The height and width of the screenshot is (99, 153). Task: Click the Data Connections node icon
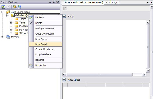(x=8, y=12)
